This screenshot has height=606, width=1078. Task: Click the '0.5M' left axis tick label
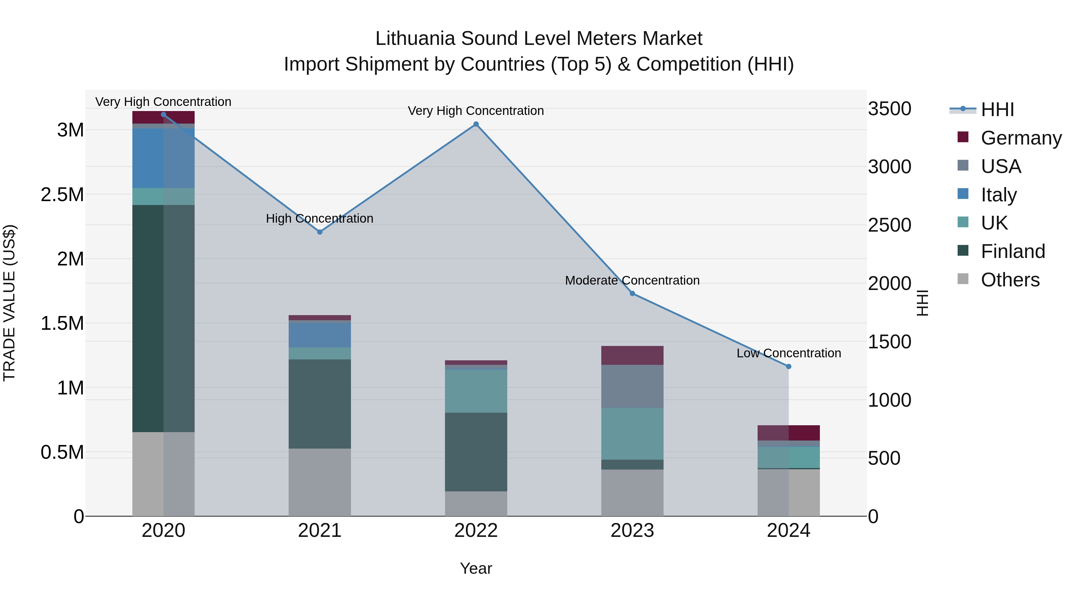pos(62,452)
